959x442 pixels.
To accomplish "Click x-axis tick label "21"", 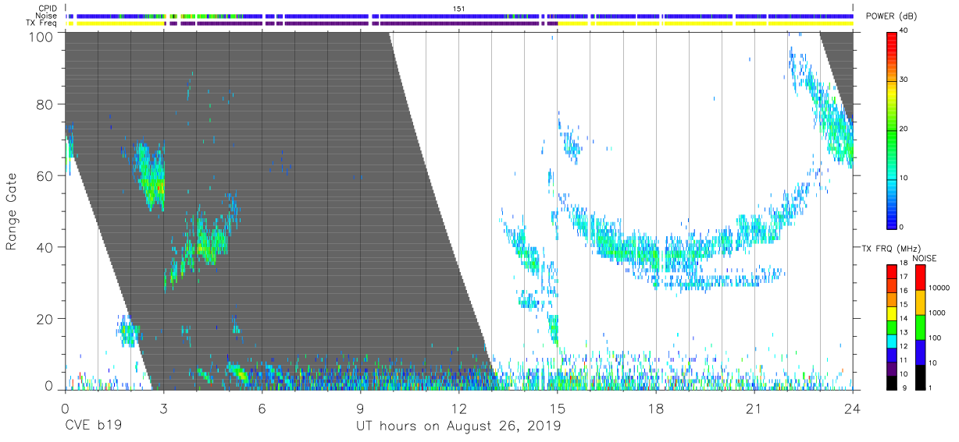I will (x=754, y=408).
